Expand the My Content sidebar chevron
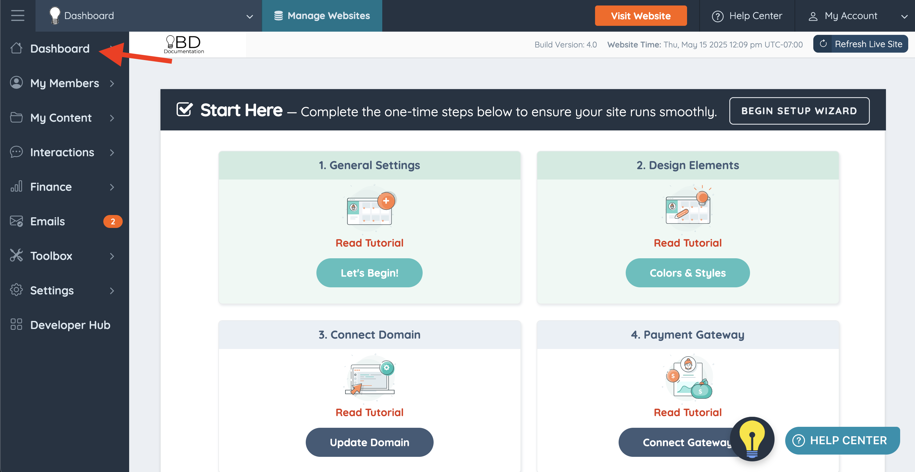This screenshot has width=915, height=472. [112, 118]
